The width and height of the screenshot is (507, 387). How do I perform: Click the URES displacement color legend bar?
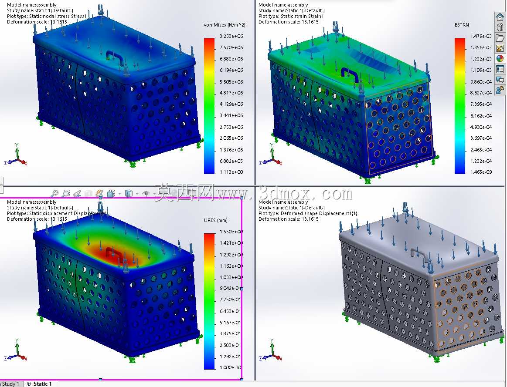(x=209, y=302)
